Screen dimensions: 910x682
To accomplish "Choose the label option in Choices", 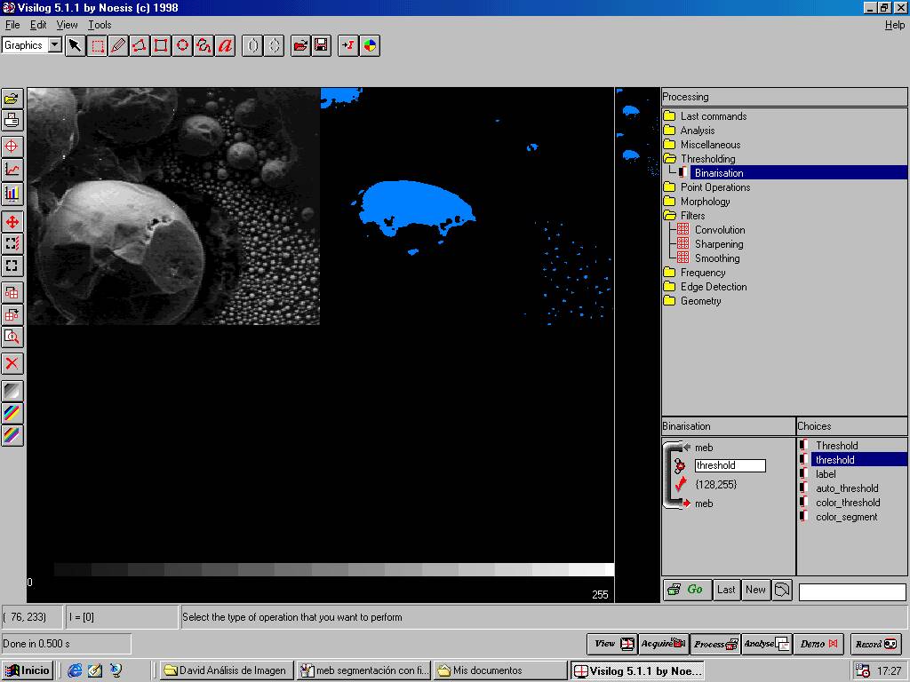I will pos(826,474).
